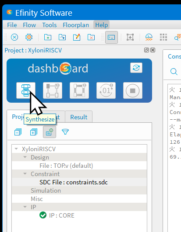Collapse the XyloniRISCV root tree node
Image resolution: width=181 pixels, height=232 pixels.
[x=16, y=149]
